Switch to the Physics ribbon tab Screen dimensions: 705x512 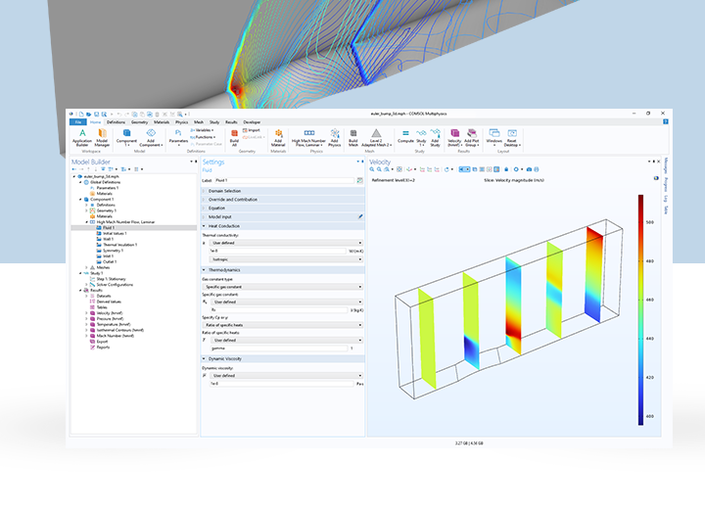182,122
